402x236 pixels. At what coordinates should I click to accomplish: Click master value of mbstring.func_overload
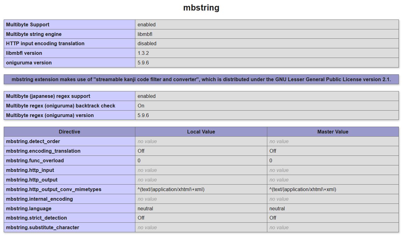271,160
